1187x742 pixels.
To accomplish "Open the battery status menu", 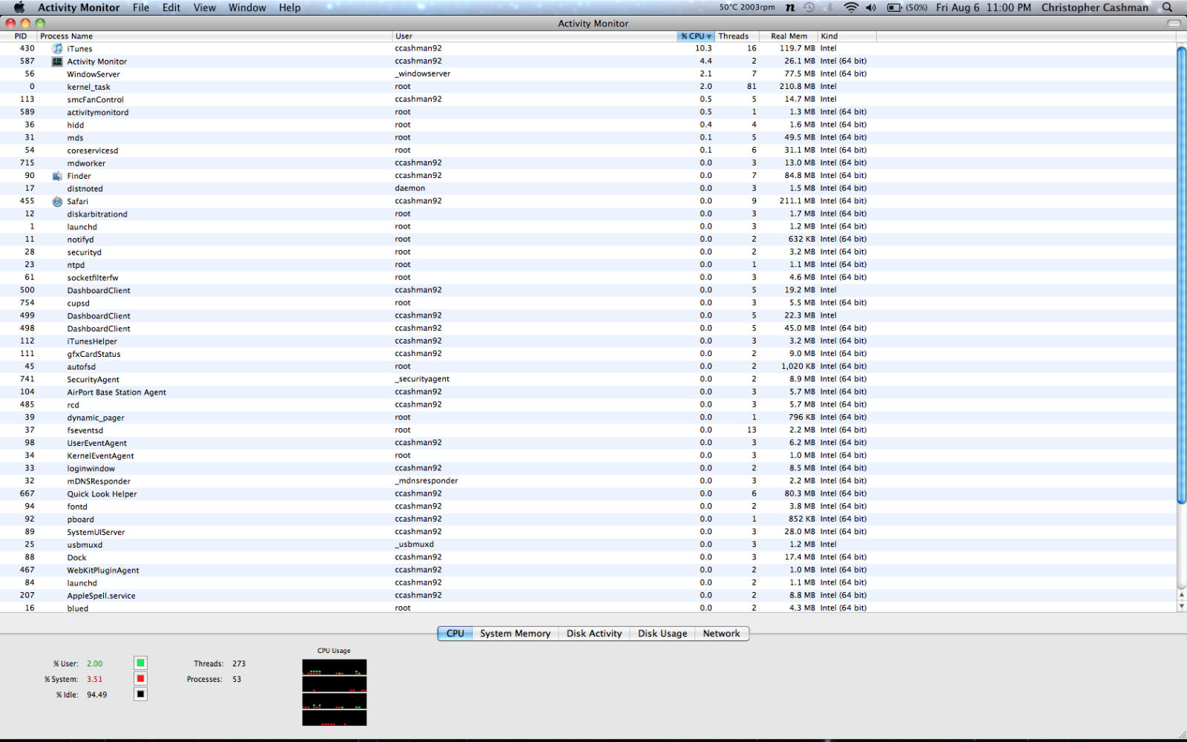I will click(907, 7).
